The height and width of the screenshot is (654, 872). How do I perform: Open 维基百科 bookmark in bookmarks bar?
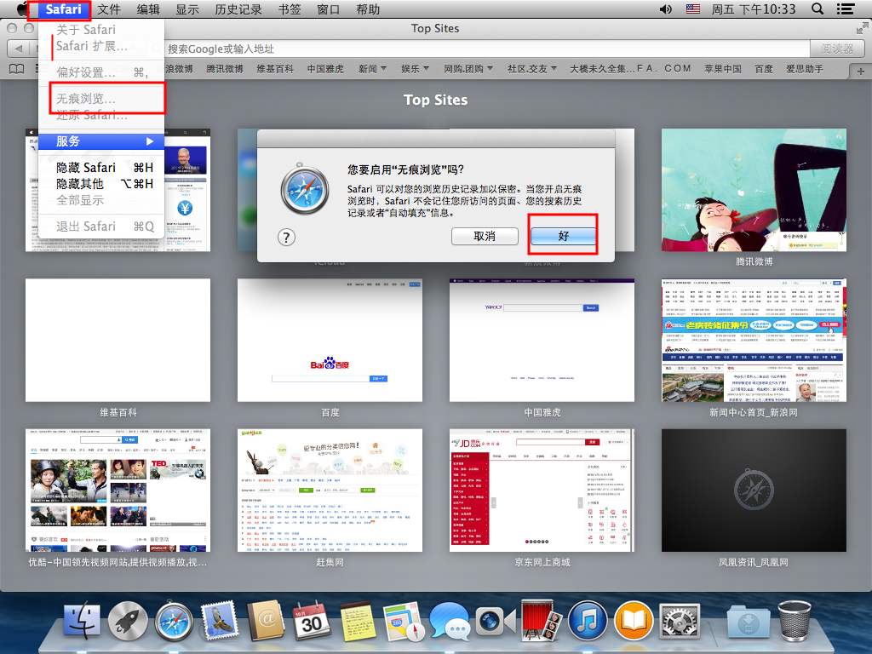tap(275, 68)
